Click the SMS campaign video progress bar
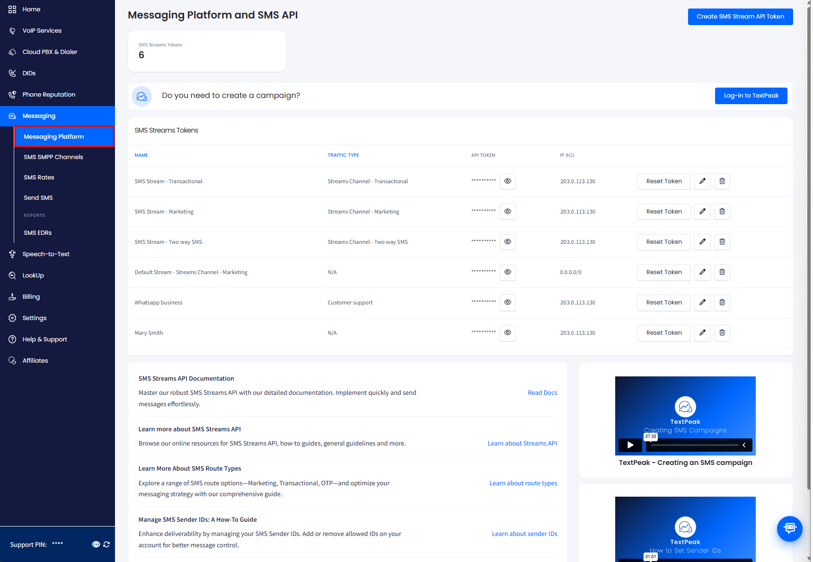Screen dimensions: 813x562 pyautogui.click(x=695, y=445)
